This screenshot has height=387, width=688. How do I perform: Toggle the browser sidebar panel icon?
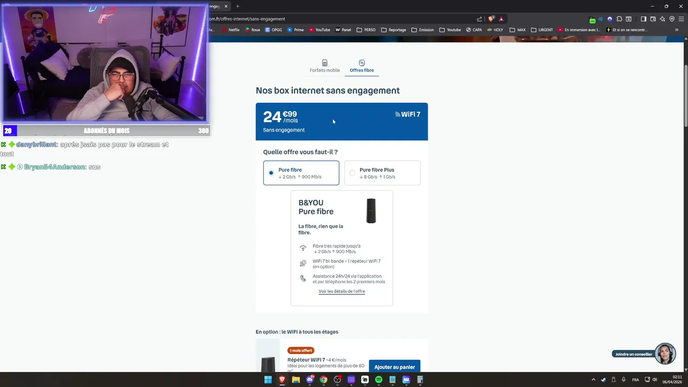click(x=643, y=19)
